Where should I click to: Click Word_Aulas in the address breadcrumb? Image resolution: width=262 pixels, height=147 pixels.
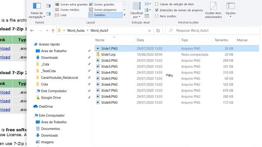click(x=76, y=31)
